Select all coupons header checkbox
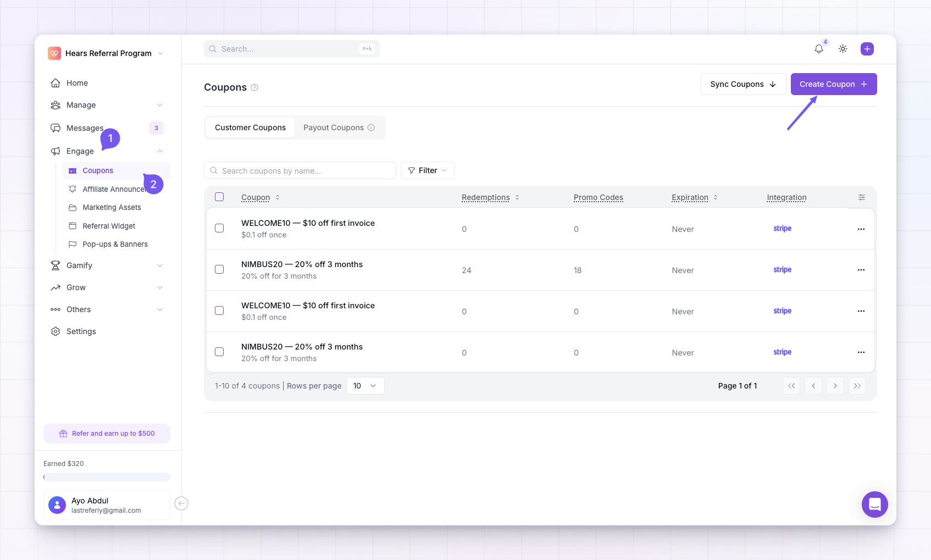 [219, 197]
